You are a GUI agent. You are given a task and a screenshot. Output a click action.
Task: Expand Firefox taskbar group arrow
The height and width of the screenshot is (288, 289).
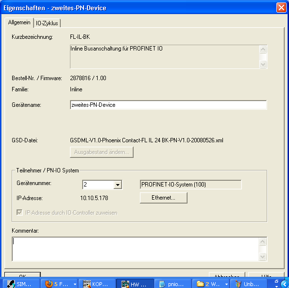pos(75,284)
